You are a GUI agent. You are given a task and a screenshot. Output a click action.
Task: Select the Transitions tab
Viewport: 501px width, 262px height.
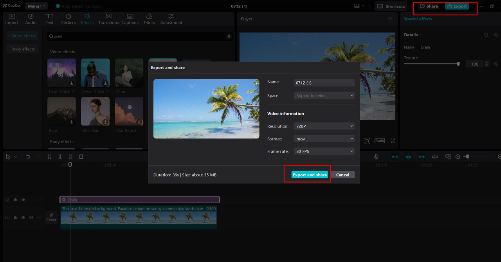[108, 19]
